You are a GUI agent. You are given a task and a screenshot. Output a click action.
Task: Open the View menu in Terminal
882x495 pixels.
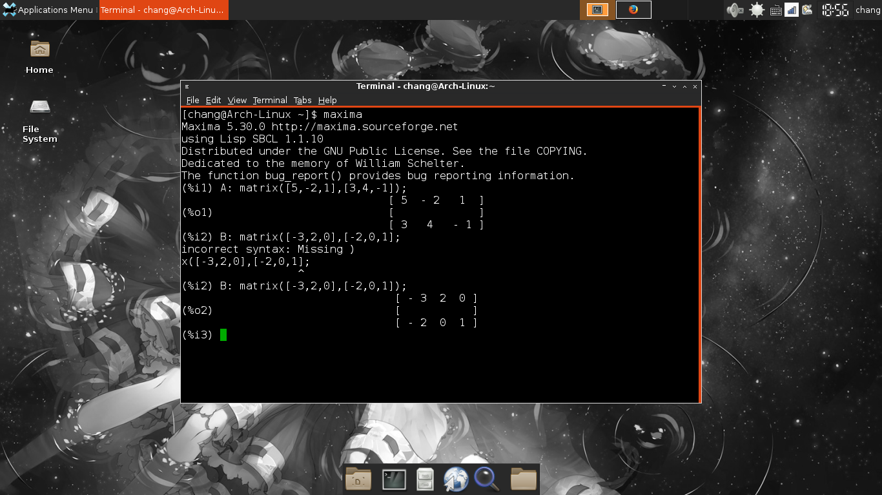(x=237, y=100)
